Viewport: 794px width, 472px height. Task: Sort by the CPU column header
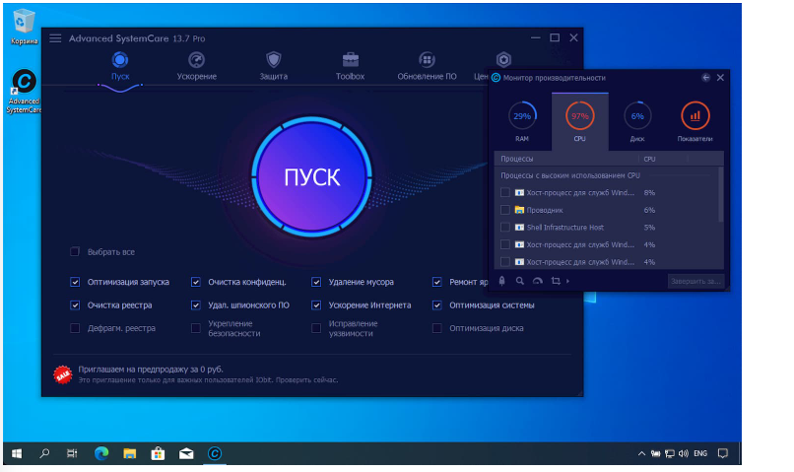(x=649, y=159)
